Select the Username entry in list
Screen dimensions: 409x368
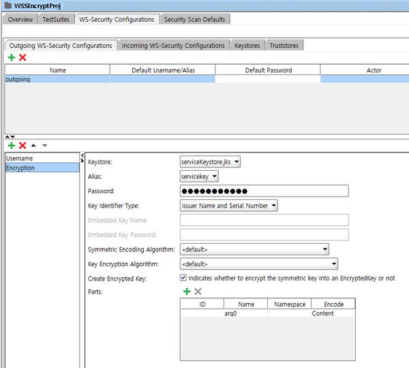(41, 158)
